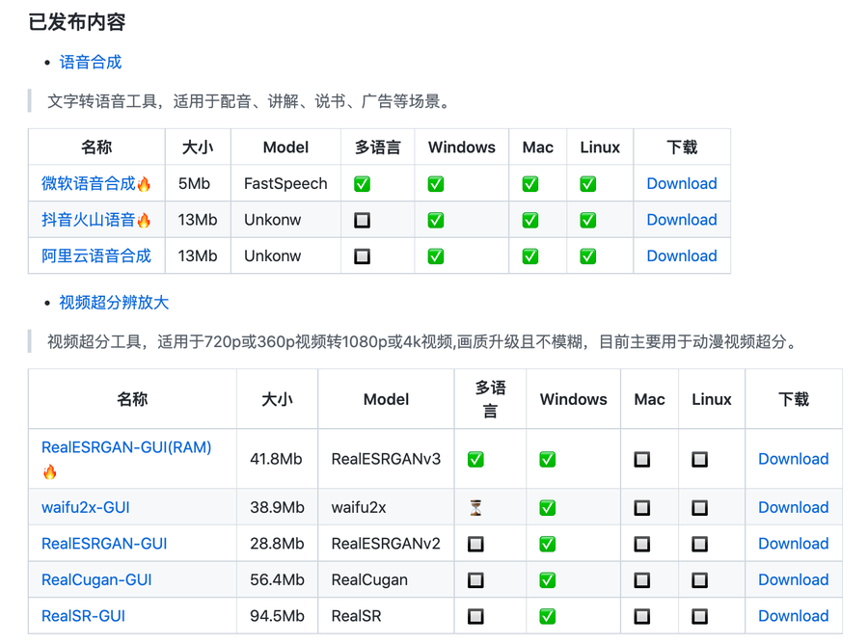Open the 视频超分辨放大 section link
Image resolution: width=868 pixels, height=644 pixels.
pyautogui.click(x=114, y=302)
